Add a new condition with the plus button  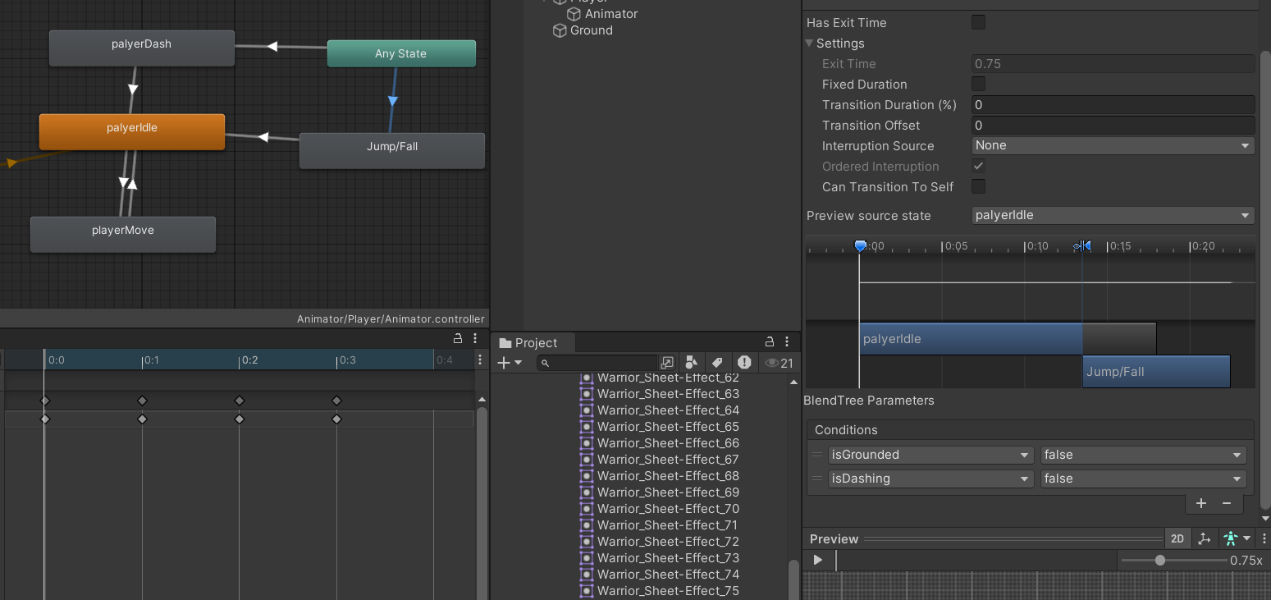click(x=1201, y=503)
